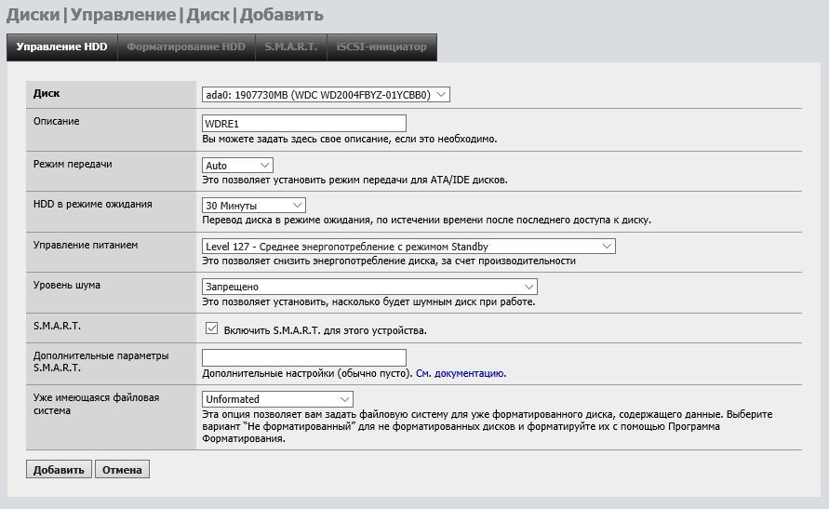
Task: Click the Уровень шума label
Action: [67, 285]
